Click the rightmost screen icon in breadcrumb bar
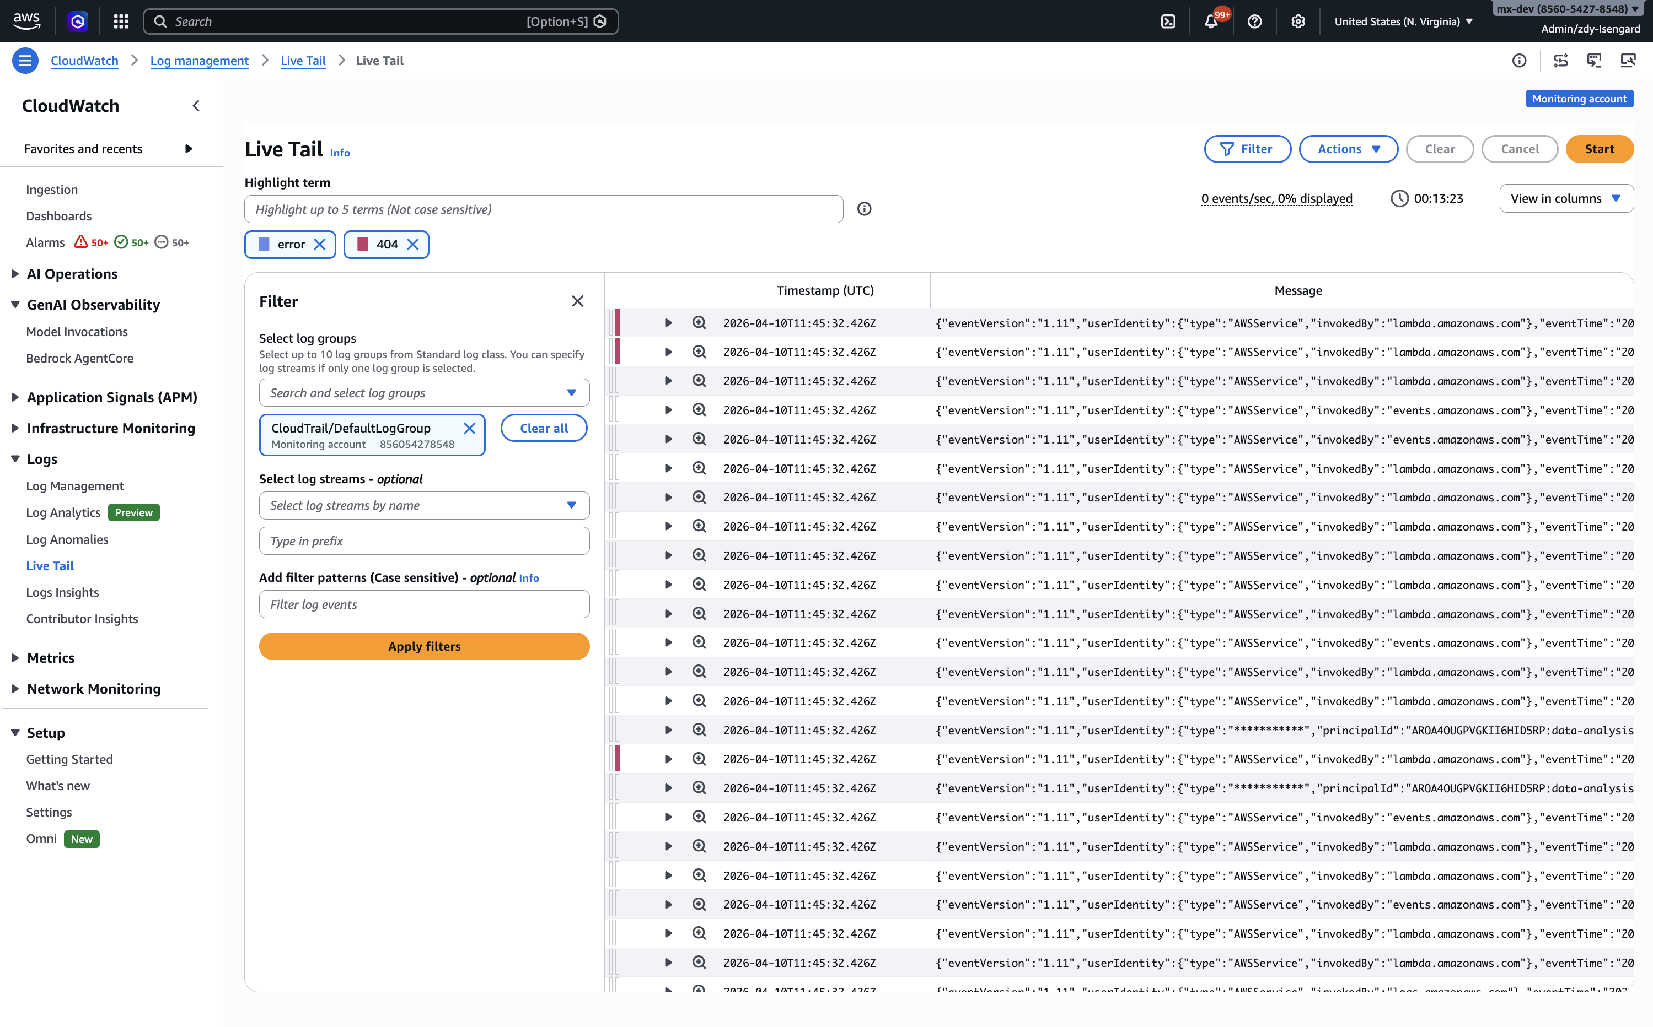This screenshot has height=1027, width=1653. (1627, 61)
